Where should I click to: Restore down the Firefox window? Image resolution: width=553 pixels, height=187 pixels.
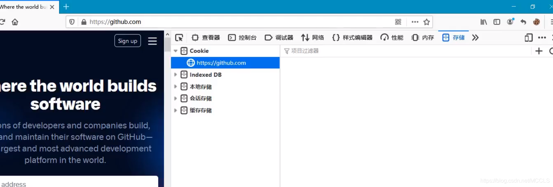click(533, 7)
